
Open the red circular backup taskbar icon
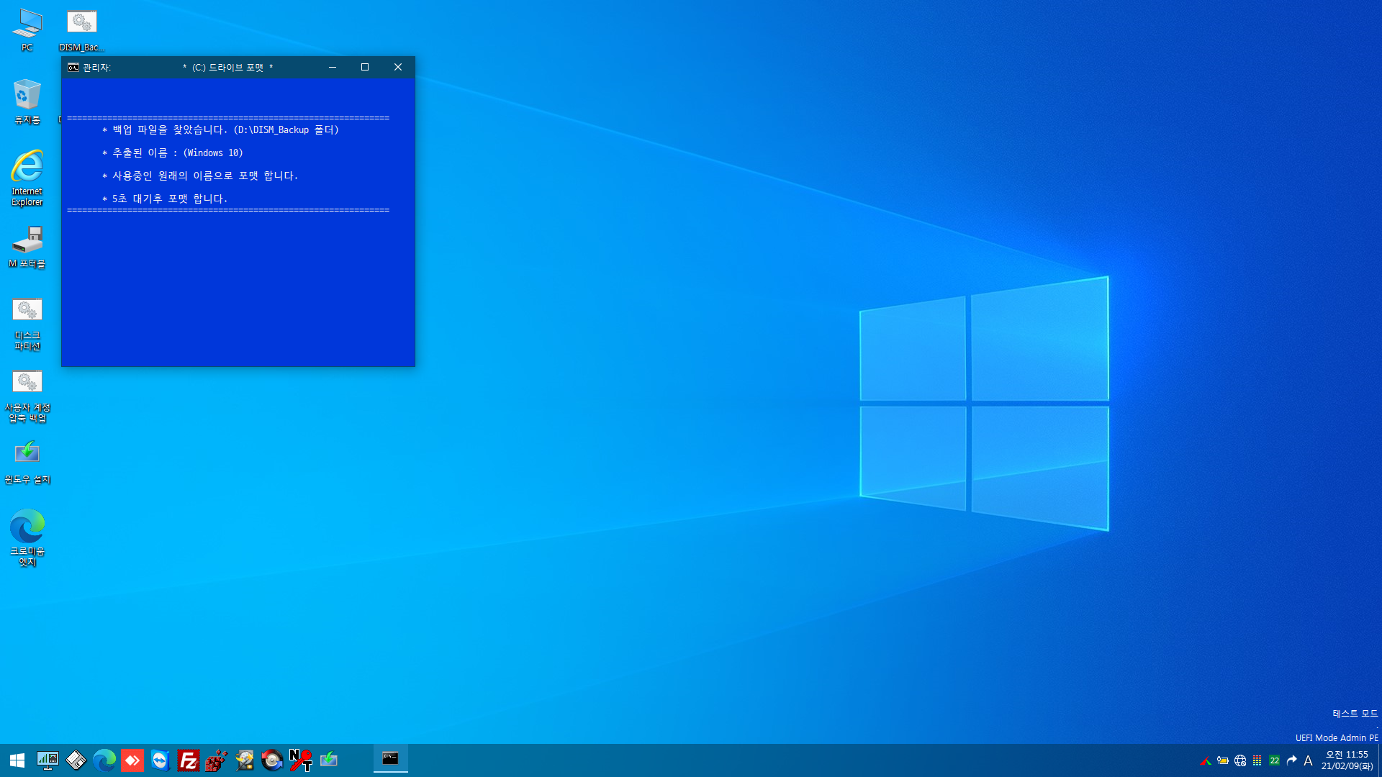click(272, 760)
